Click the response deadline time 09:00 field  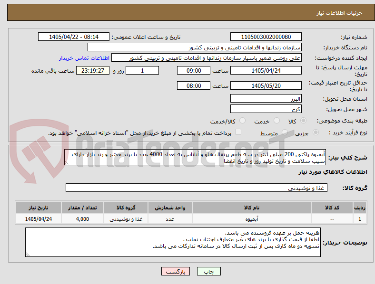(x=194, y=70)
